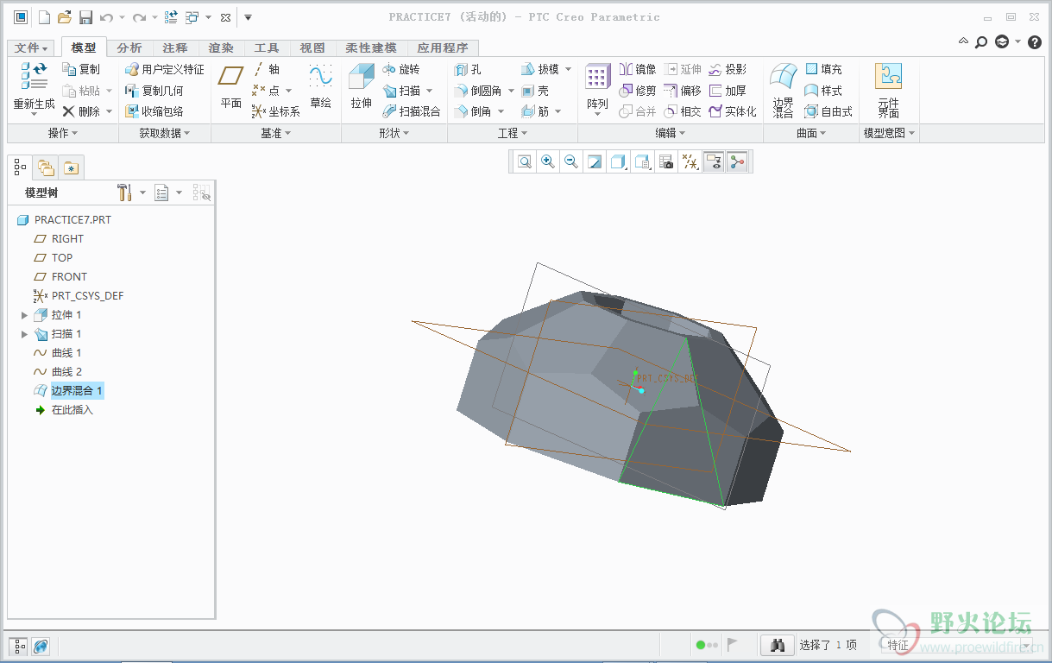The width and height of the screenshot is (1052, 663).
Task: Insert an 轴 (Axis) datum
Action: click(x=266, y=69)
